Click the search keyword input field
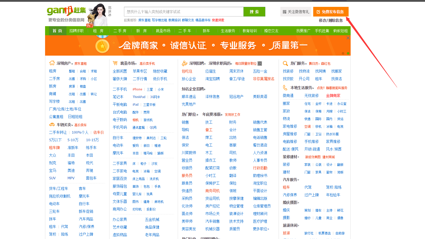Screen dimensions: 425x239 [x=184, y=12]
